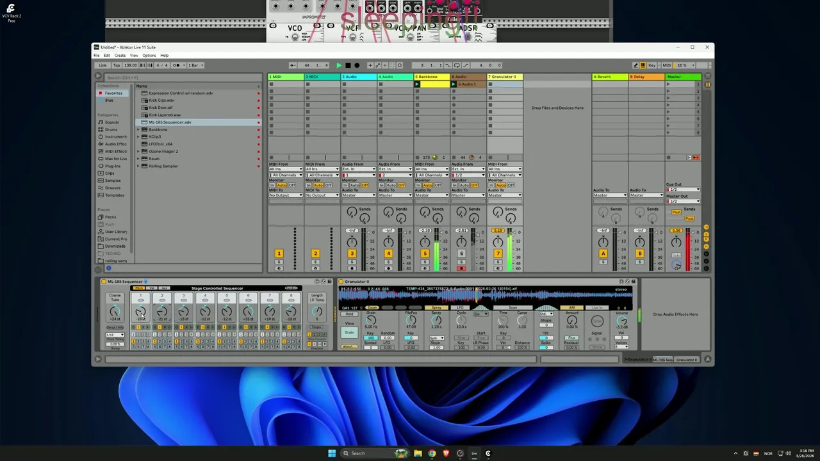The width and height of the screenshot is (820, 461).
Task: Click the Tap tempo button
Action: (117, 65)
